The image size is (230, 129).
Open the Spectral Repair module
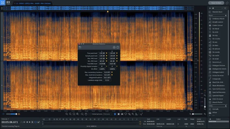[218, 96]
